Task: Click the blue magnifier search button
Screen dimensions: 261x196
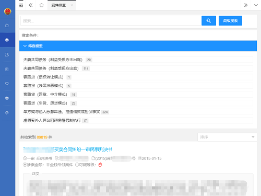Action: [x=209, y=21]
